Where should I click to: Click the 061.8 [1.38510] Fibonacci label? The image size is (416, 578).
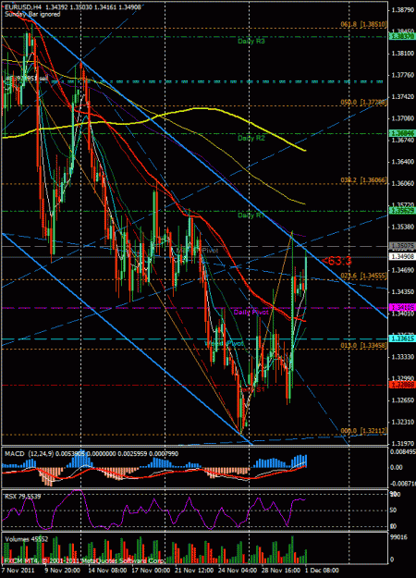[363, 24]
